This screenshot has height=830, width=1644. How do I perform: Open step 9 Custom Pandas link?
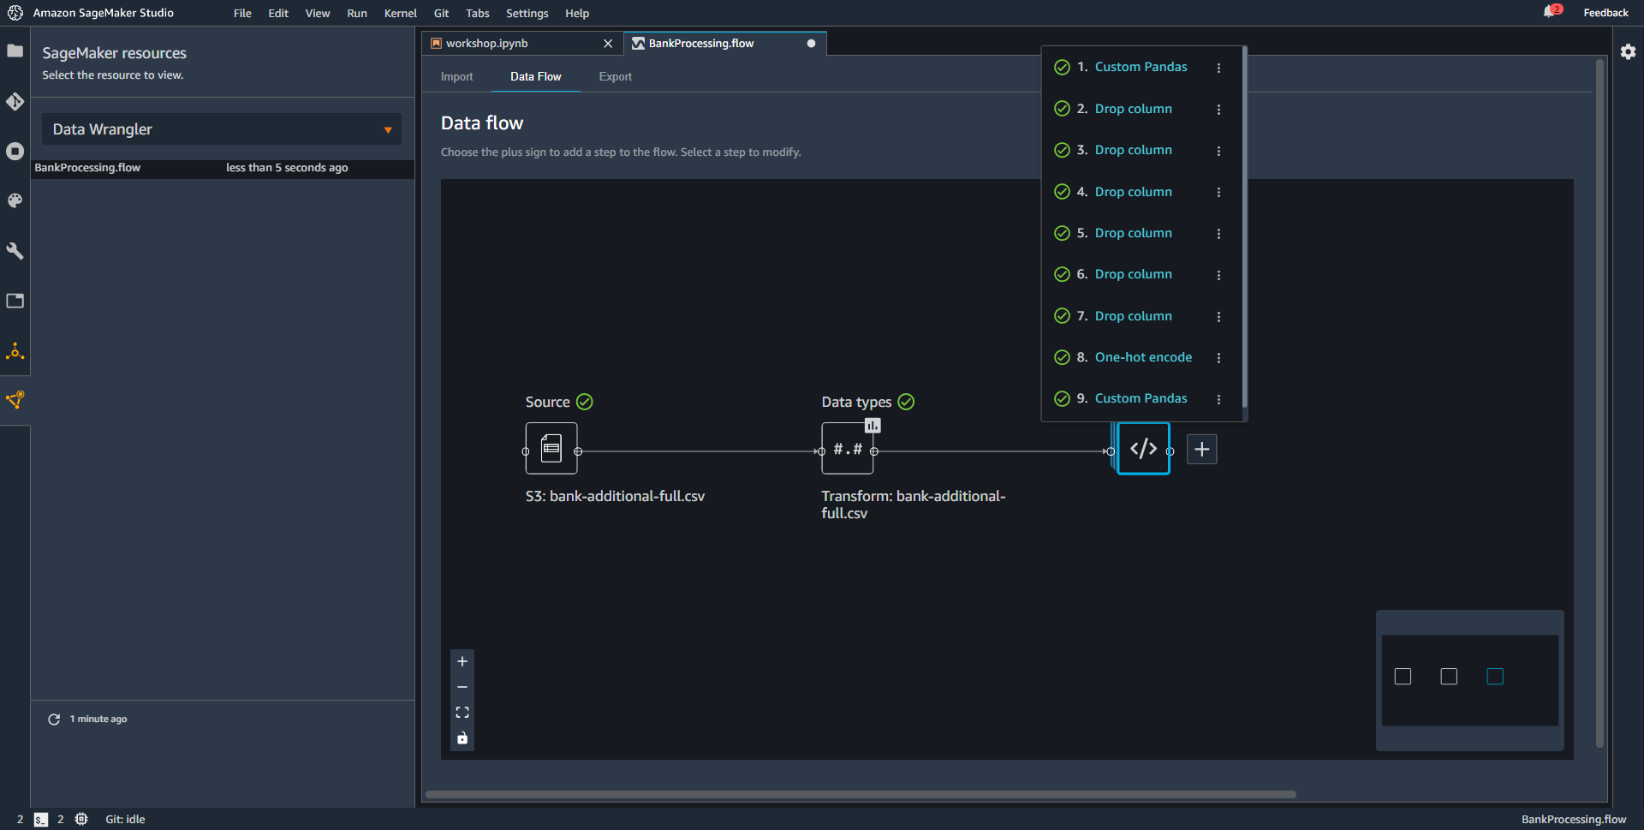pyautogui.click(x=1141, y=398)
